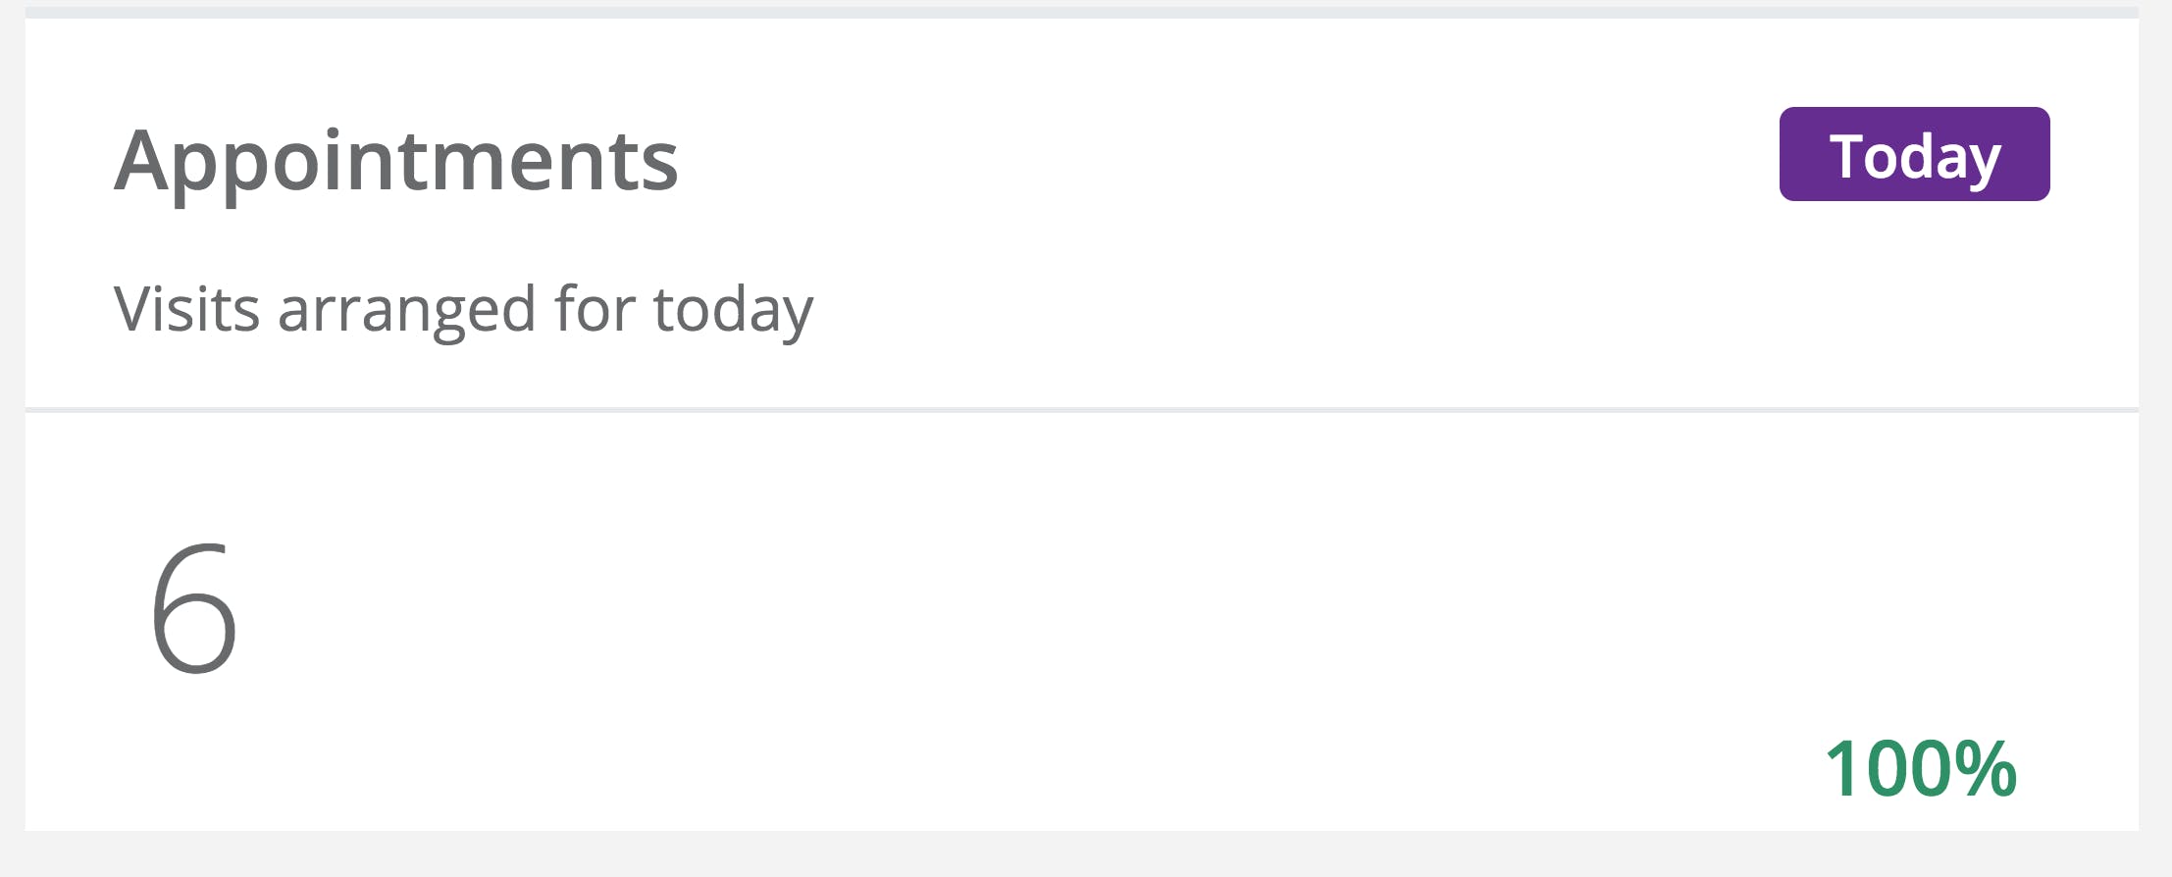The width and height of the screenshot is (2172, 877).
Task: Open today's appointments via the Today label
Action: [x=1914, y=154]
